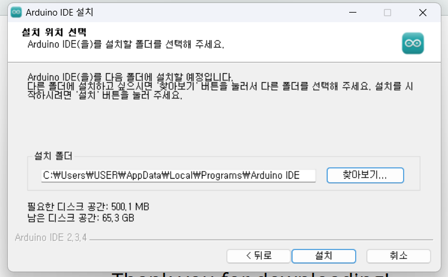
Task: Click the 남은 디스크 공간: 65.3 GB text
Action: coord(81,218)
